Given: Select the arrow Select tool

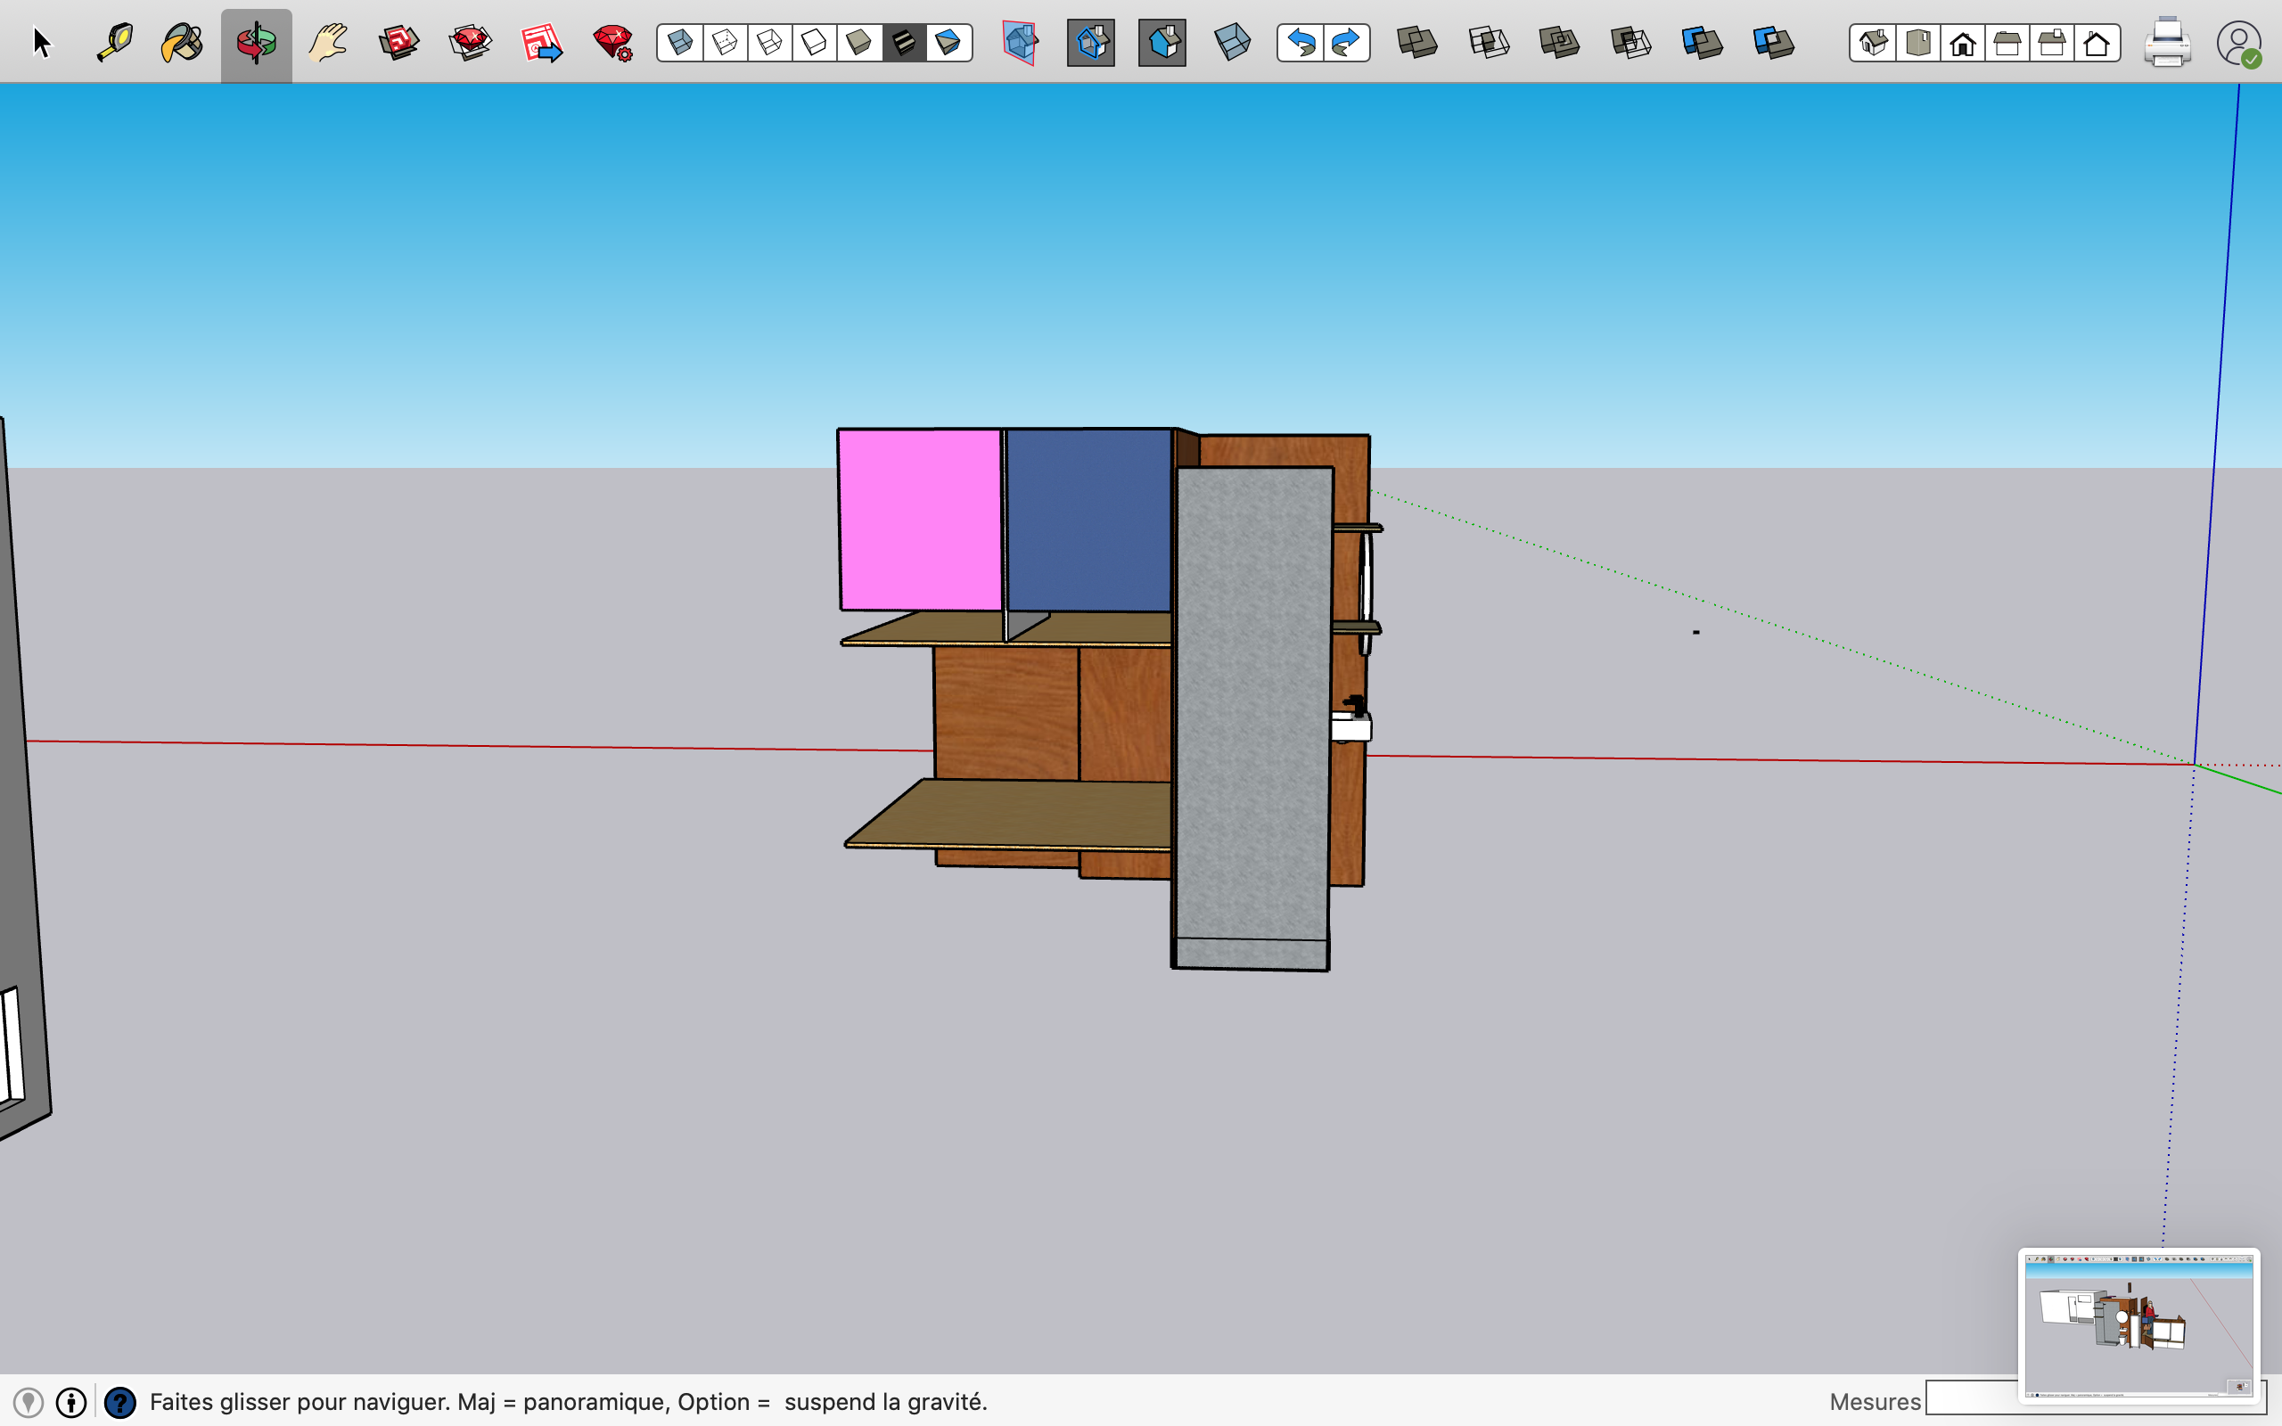Looking at the screenshot, I should point(42,44).
